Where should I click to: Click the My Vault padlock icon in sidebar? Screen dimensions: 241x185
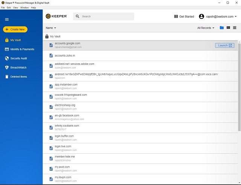(7, 40)
